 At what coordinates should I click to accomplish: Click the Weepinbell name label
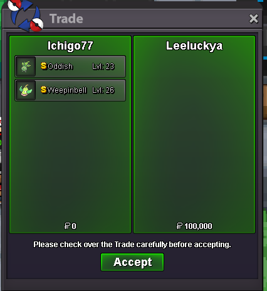click(x=67, y=90)
